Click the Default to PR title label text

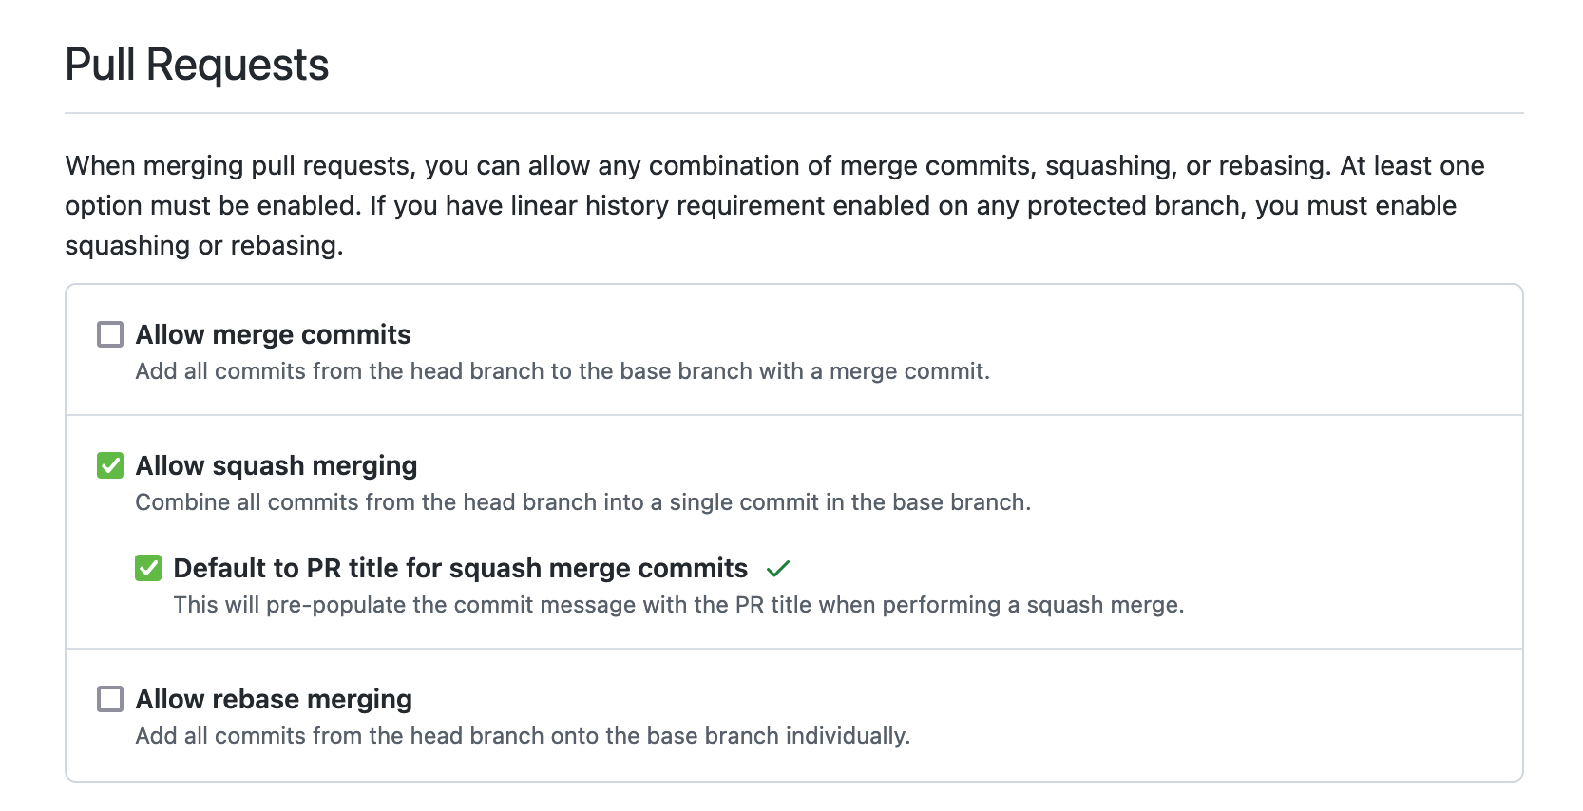tap(460, 568)
